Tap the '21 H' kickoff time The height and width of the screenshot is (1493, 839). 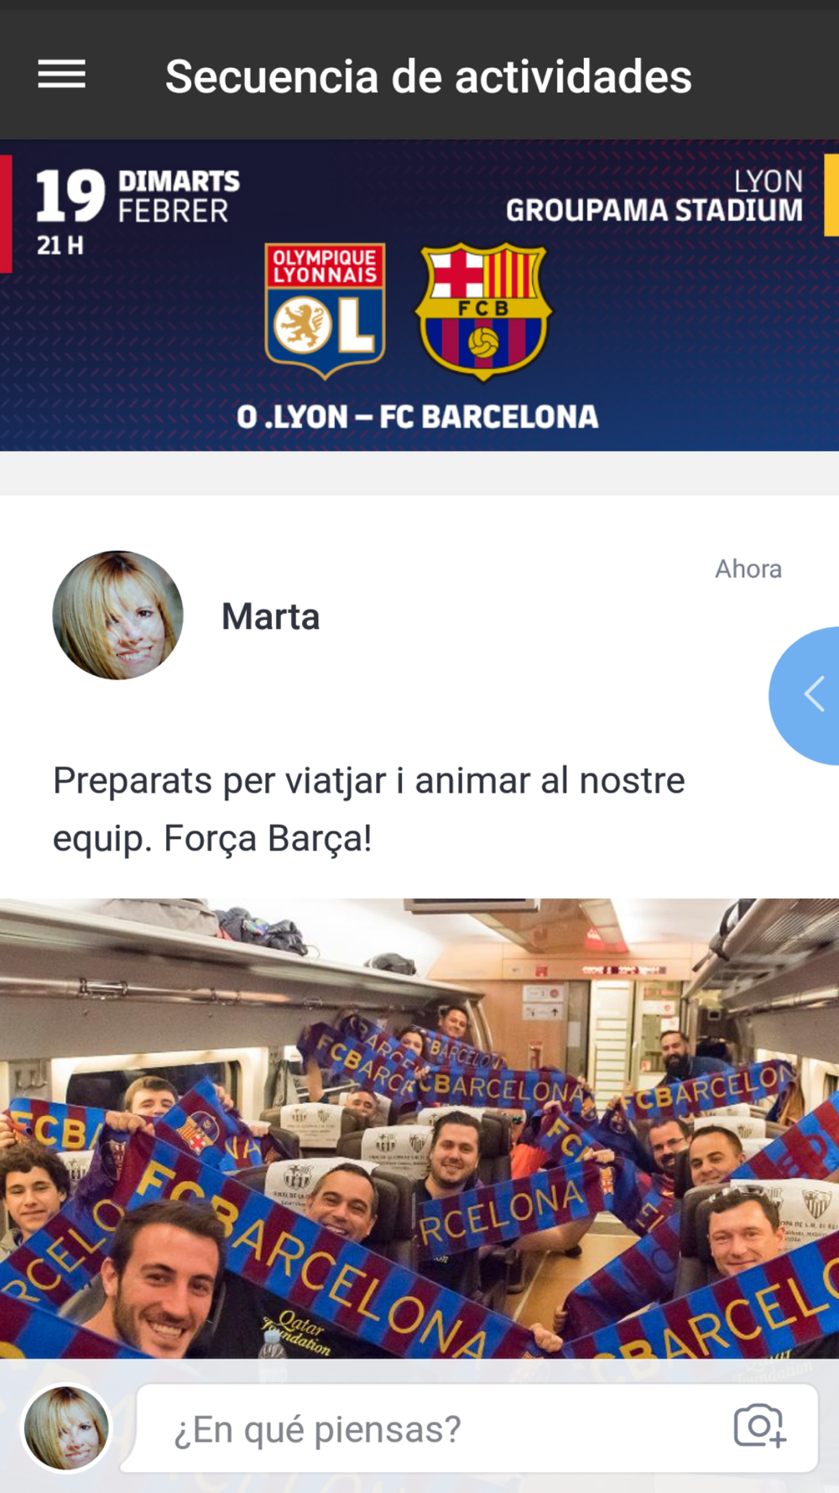tap(60, 245)
